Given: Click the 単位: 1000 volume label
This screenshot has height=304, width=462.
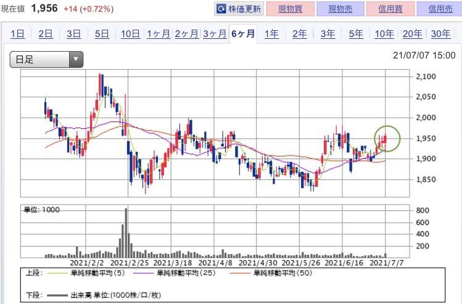Looking at the screenshot, I should [x=42, y=210].
